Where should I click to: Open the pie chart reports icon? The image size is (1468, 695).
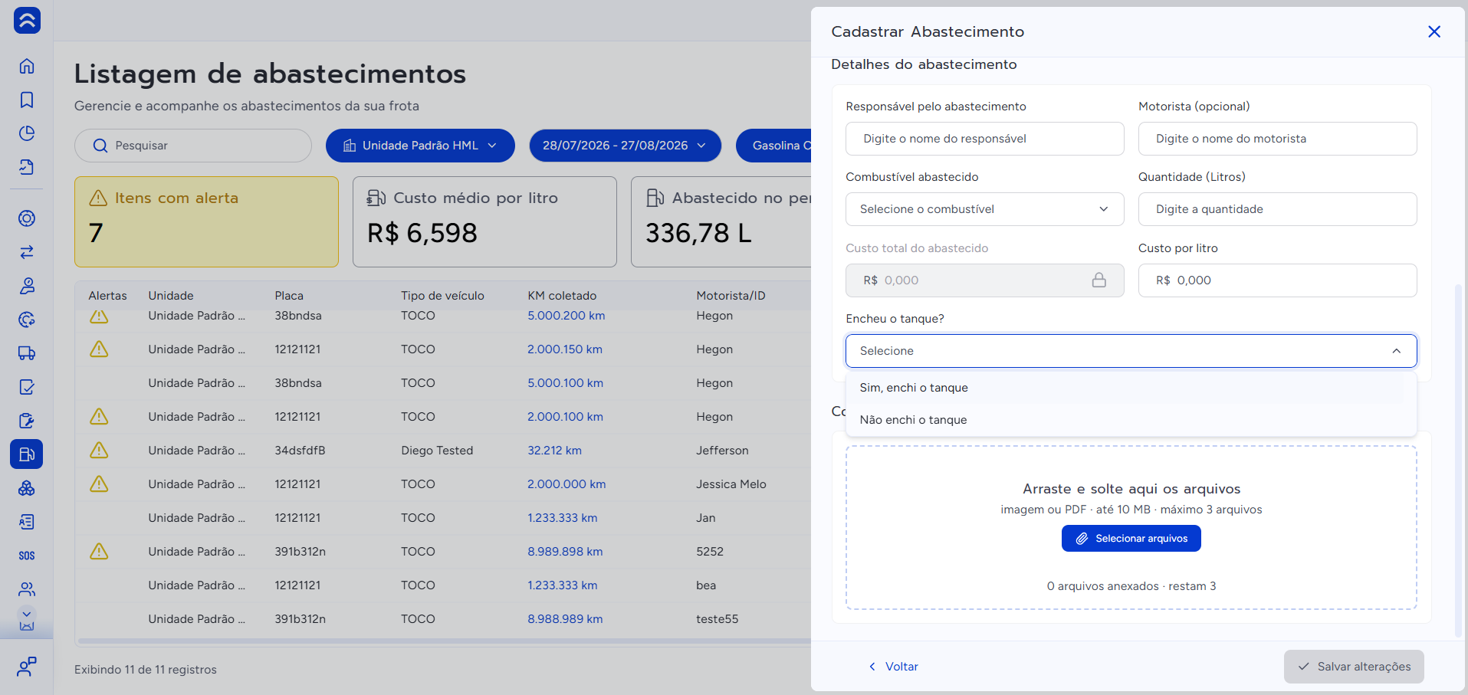click(27, 133)
